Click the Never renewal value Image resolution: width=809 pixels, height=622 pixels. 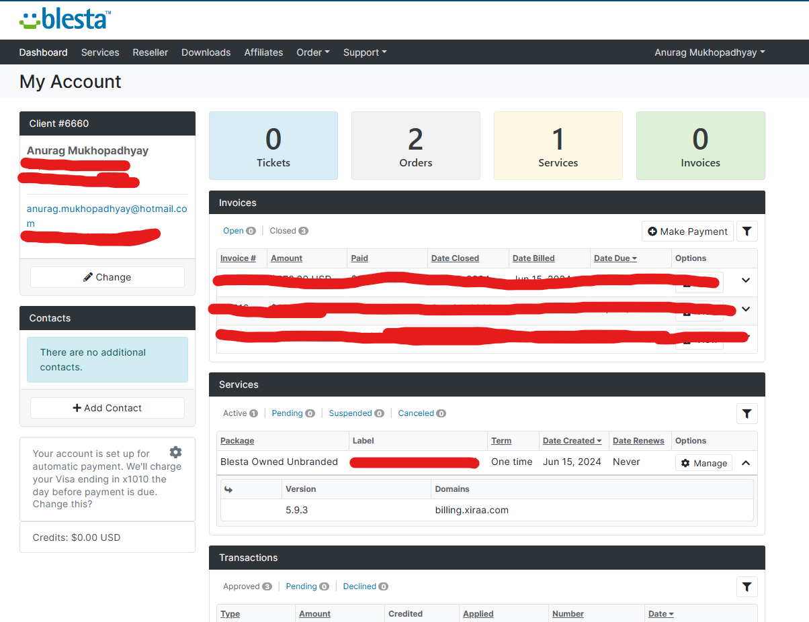click(x=626, y=462)
